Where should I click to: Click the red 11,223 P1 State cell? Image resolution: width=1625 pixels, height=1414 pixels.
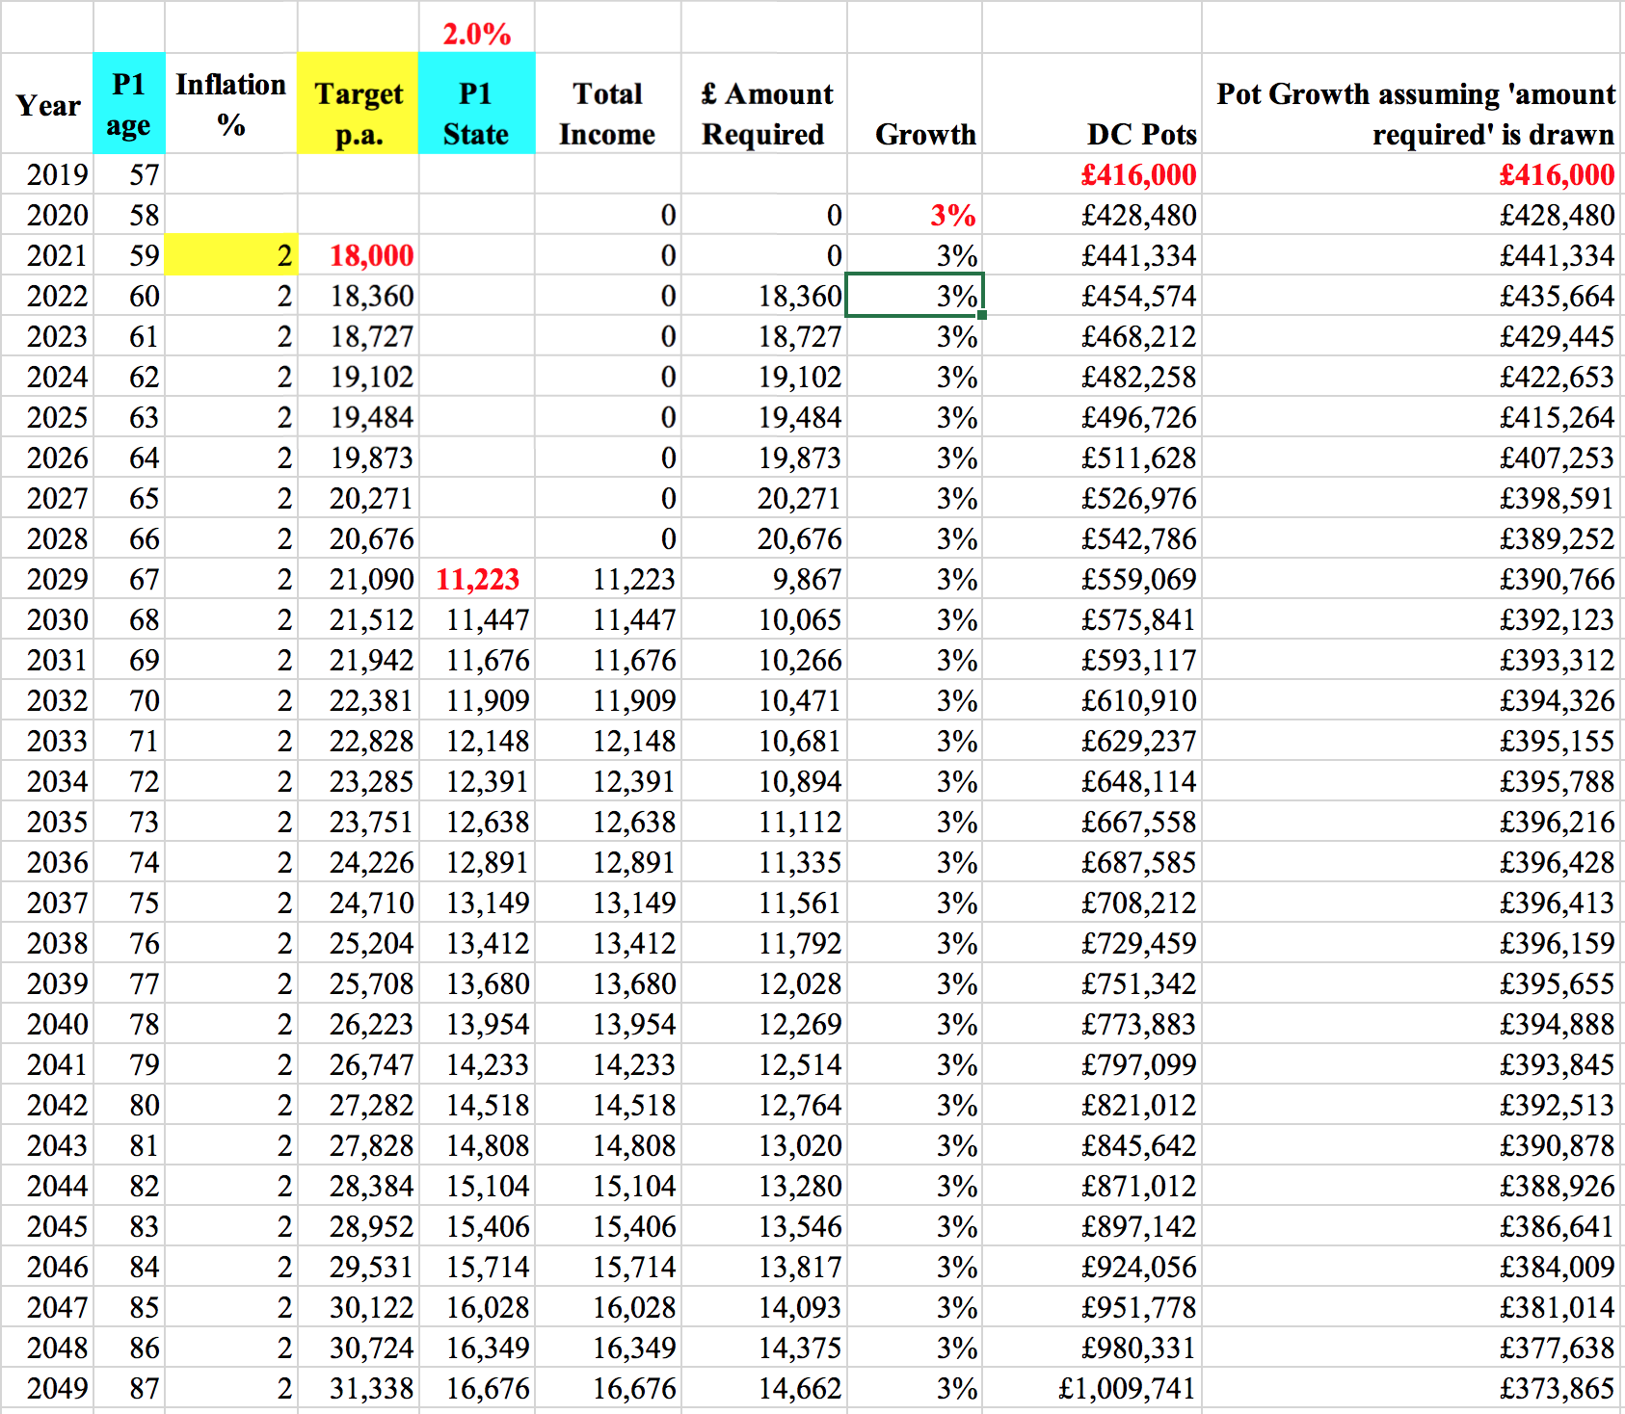point(477,579)
